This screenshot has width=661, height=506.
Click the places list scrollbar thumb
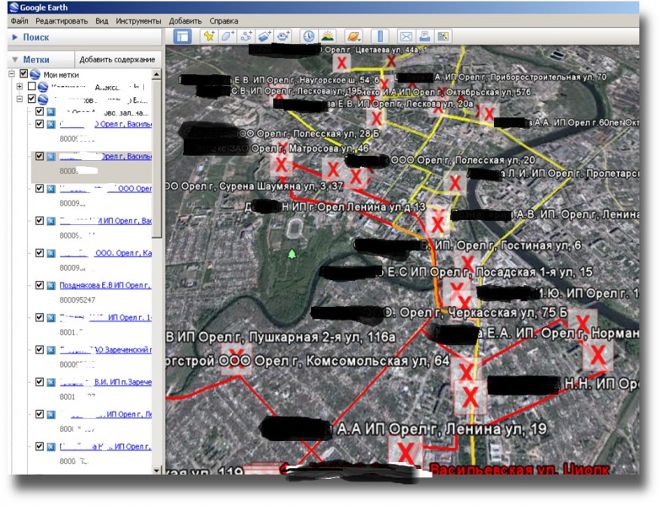coord(157,159)
